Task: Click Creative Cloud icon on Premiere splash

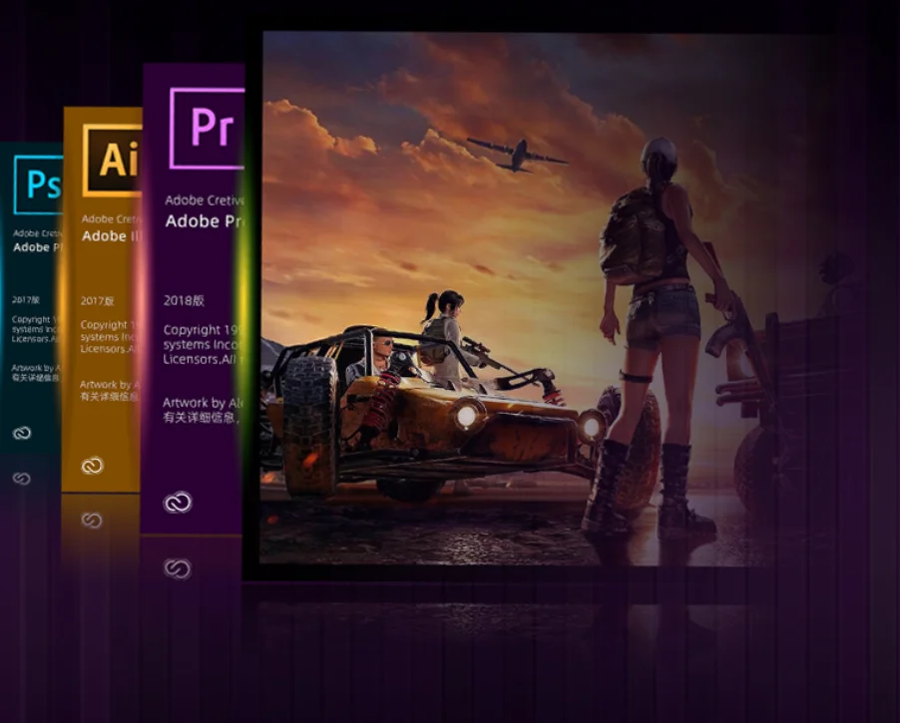Action: (178, 502)
